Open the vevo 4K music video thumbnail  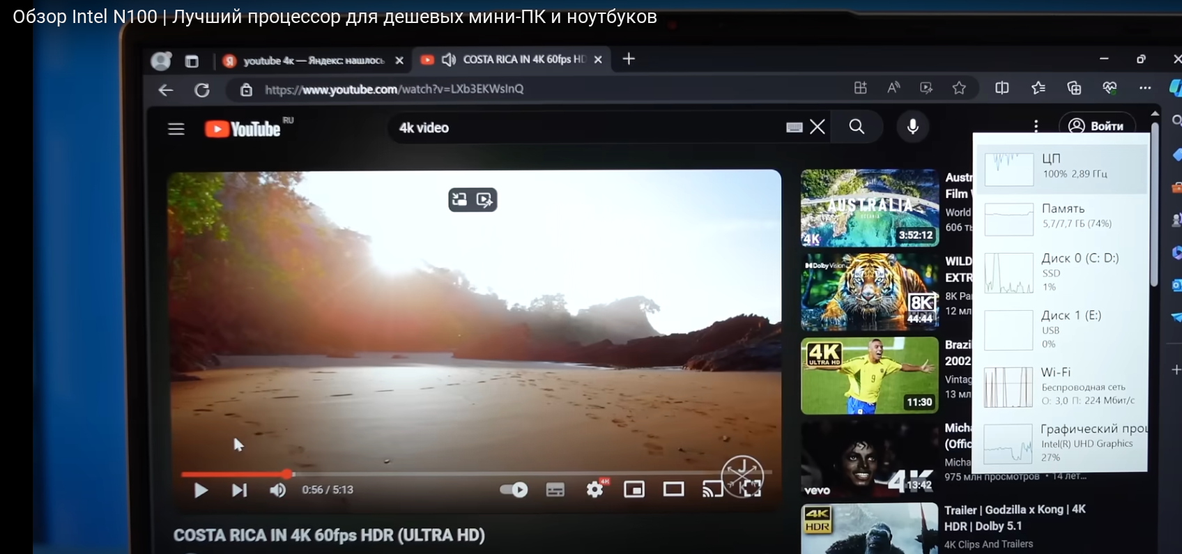coord(870,459)
